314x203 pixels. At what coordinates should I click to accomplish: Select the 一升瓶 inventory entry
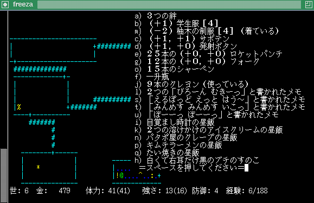[x=152, y=77]
